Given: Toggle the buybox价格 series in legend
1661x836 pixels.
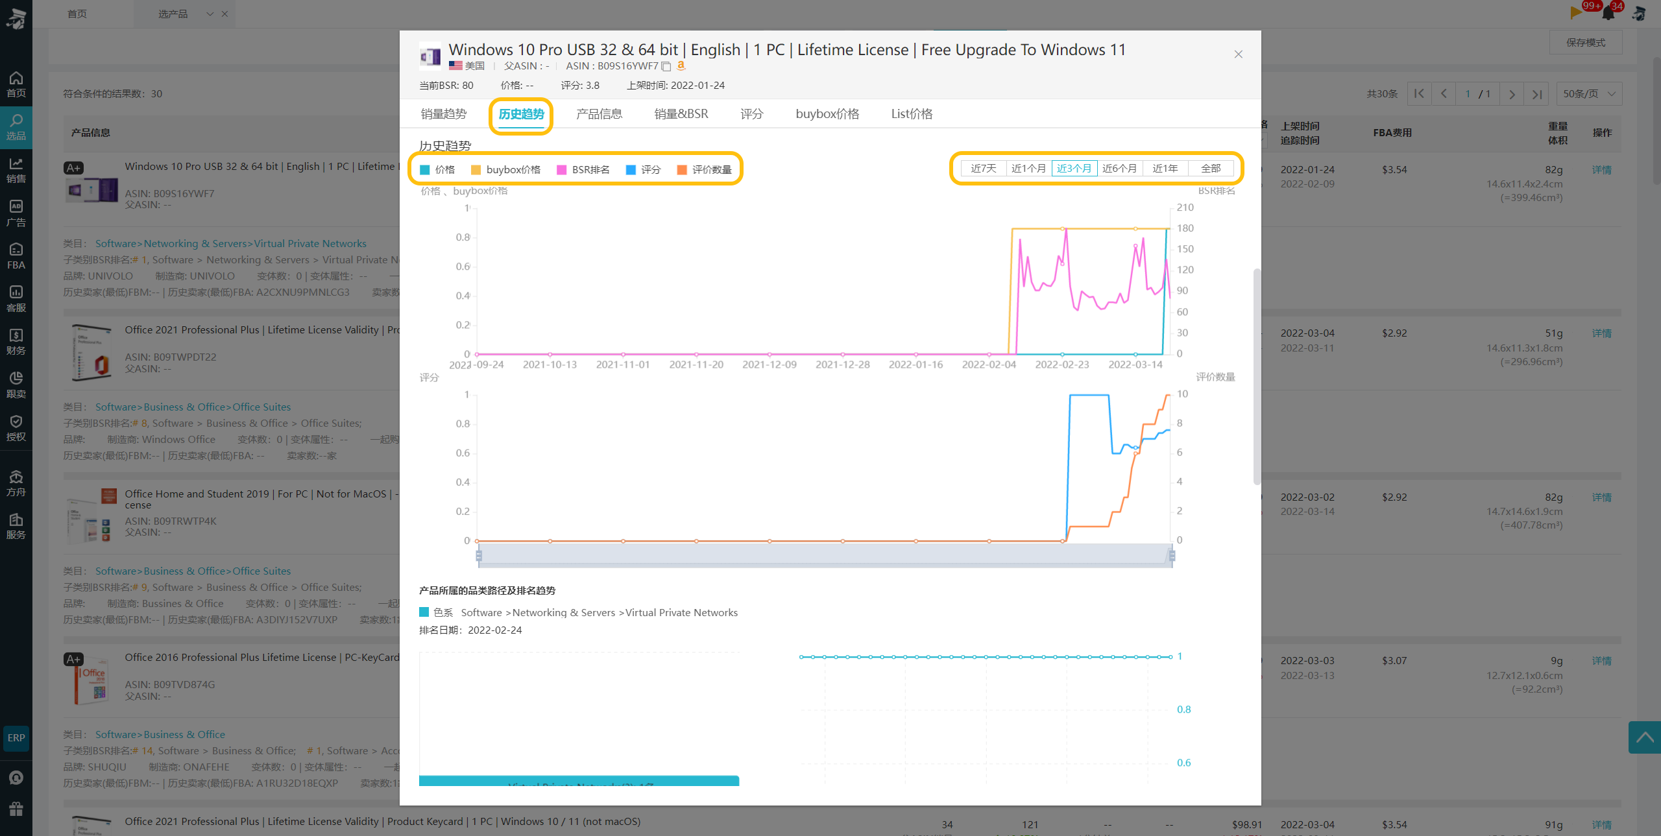Looking at the screenshot, I should pos(506,170).
